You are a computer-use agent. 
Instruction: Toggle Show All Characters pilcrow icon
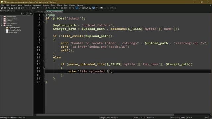pyautogui.click(x=73, y=8)
